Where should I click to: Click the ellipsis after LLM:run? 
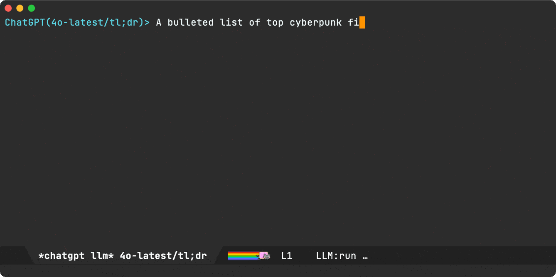tap(365, 256)
